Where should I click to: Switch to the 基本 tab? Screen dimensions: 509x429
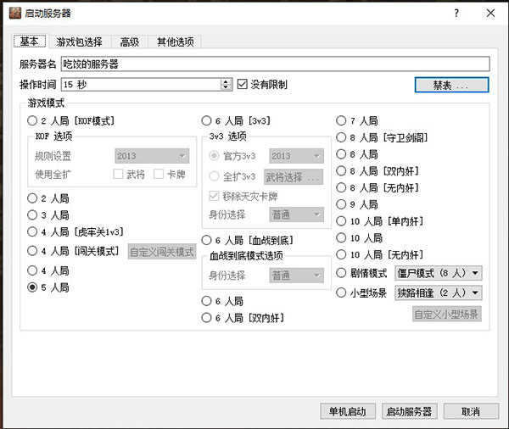click(x=30, y=42)
